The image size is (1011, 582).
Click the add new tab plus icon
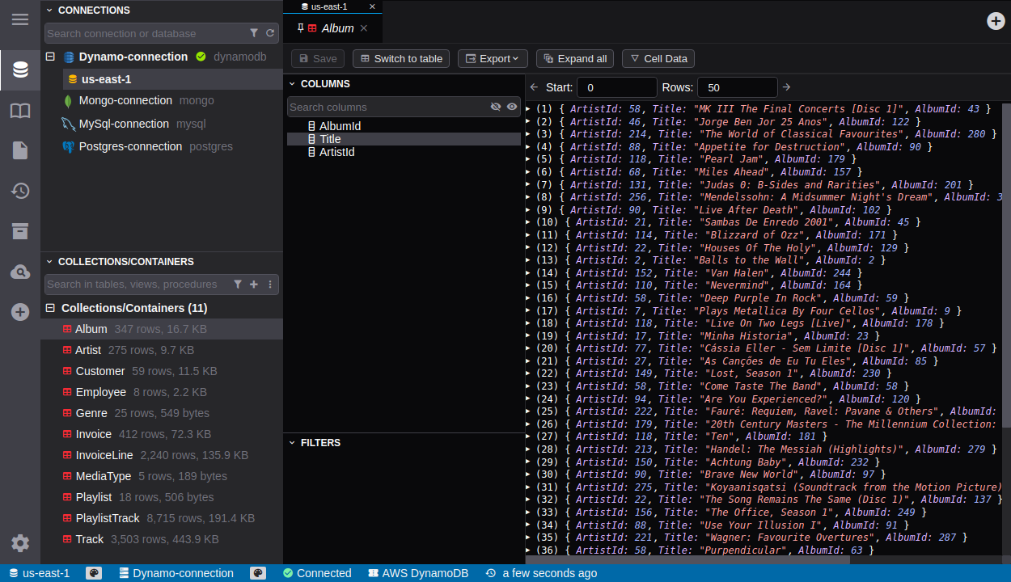pos(996,21)
